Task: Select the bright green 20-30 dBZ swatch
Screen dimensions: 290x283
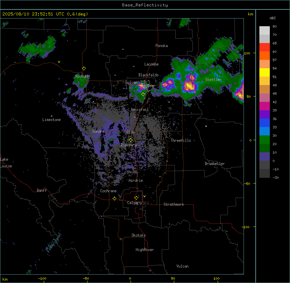Action: [264, 140]
